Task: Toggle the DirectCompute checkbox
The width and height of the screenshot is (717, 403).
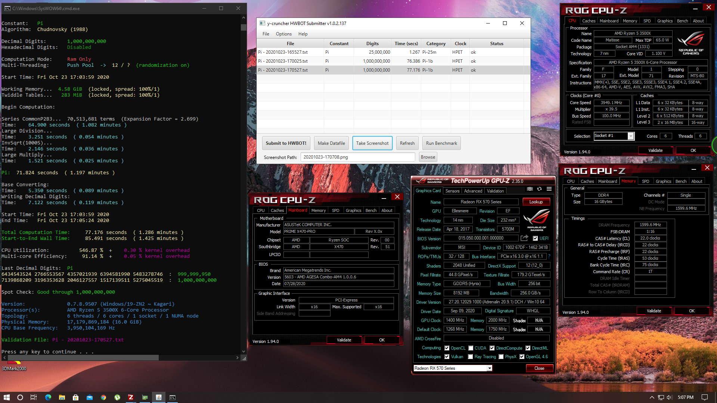Action: 492,348
